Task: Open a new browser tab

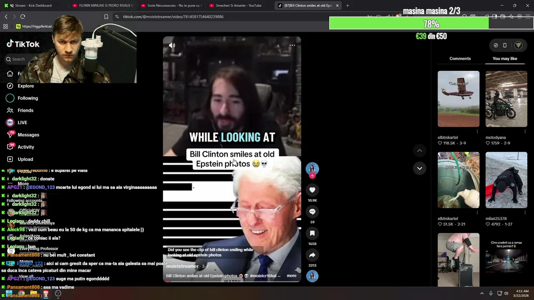Action: [348, 5]
